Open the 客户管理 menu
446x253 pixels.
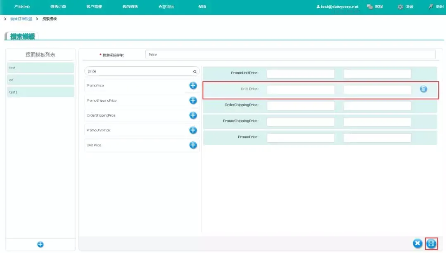[x=94, y=7]
